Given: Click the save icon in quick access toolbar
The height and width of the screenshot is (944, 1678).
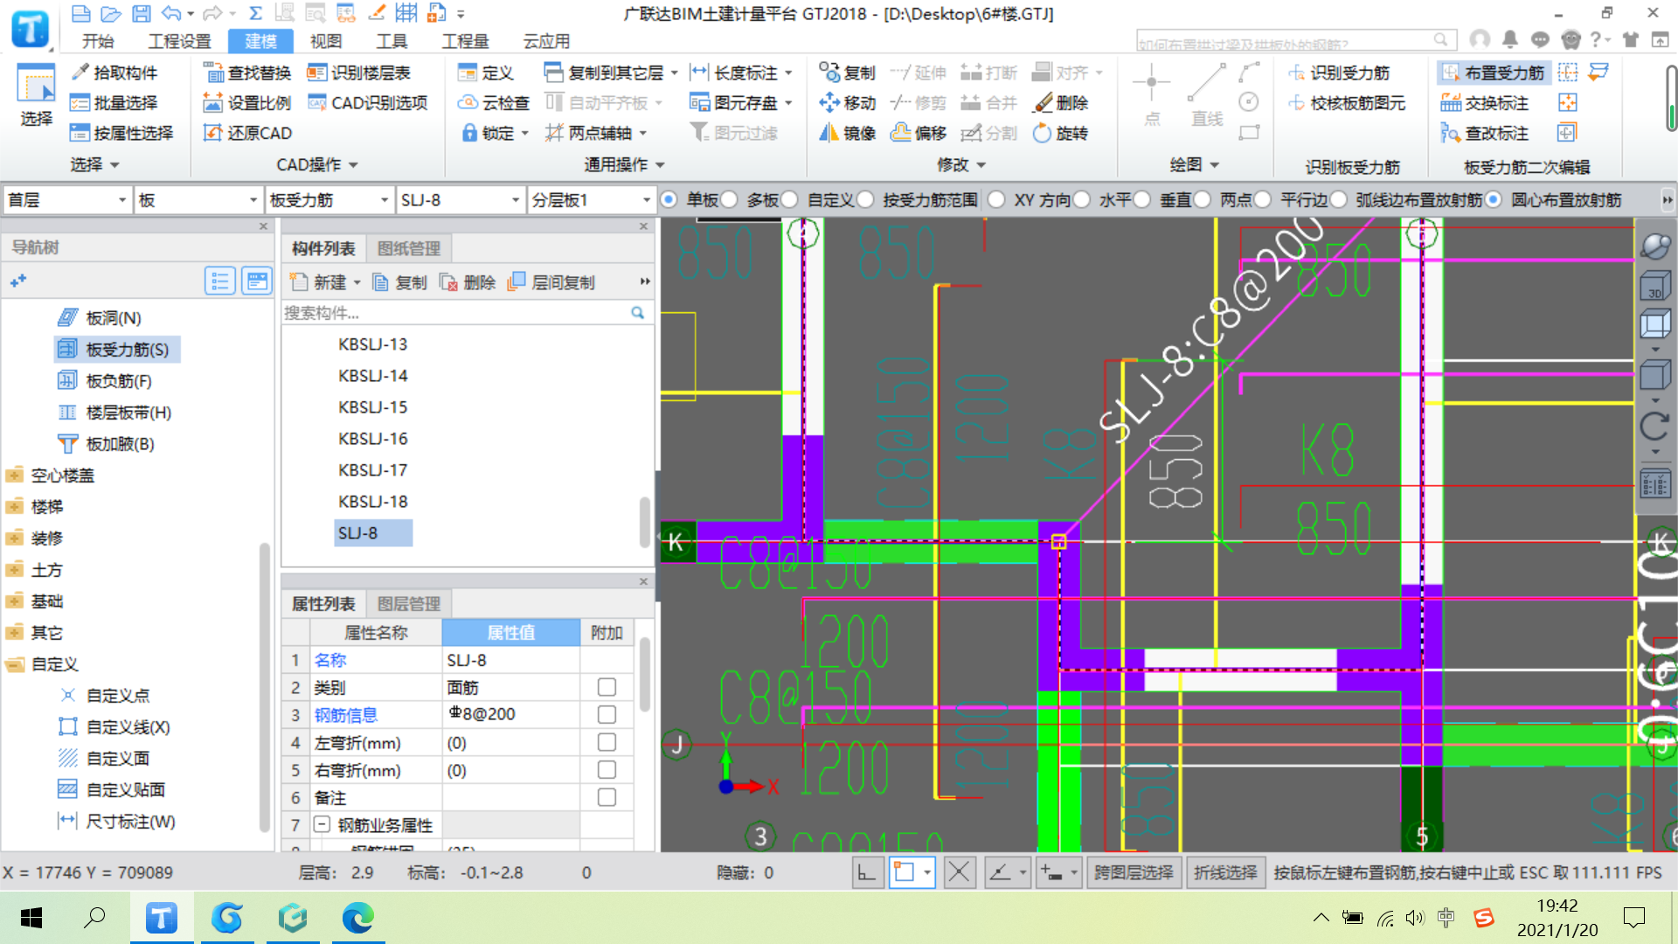Looking at the screenshot, I should point(141,13).
